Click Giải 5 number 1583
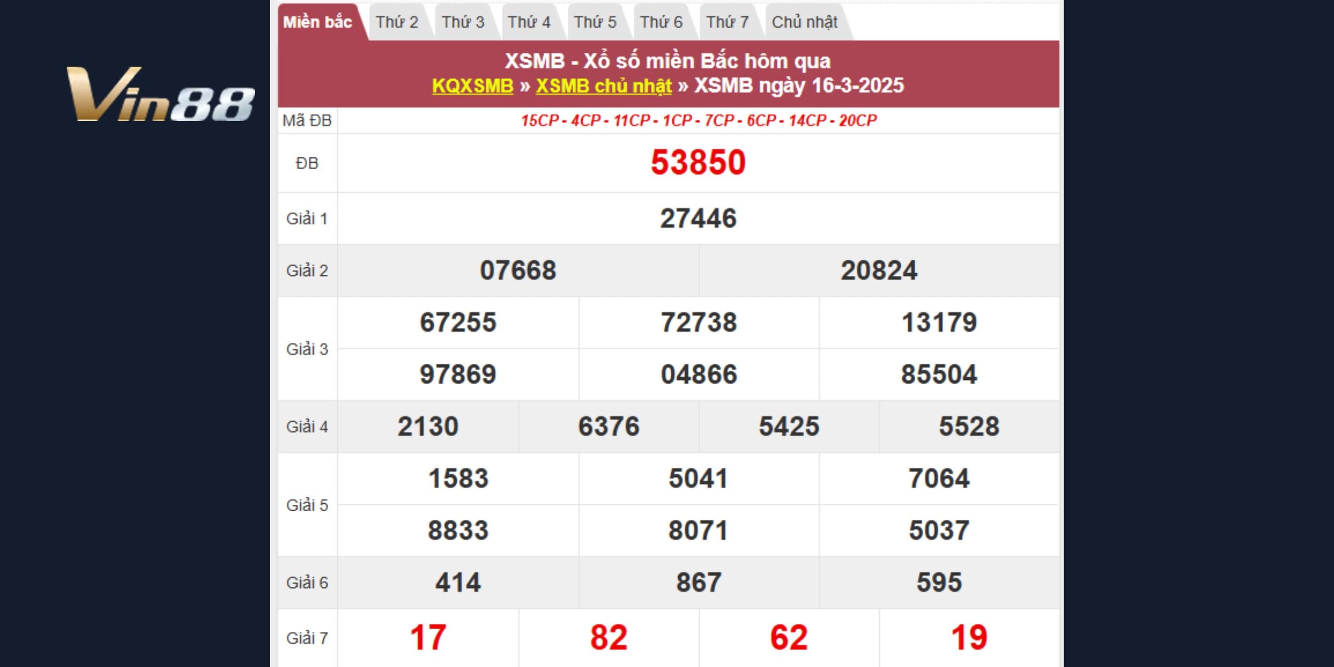 click(x=458, y=478)
